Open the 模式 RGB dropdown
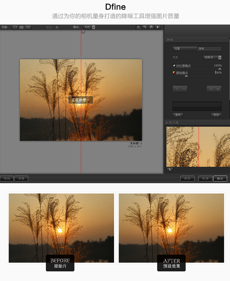Viewport: 230px width, 281px height. 89,27
